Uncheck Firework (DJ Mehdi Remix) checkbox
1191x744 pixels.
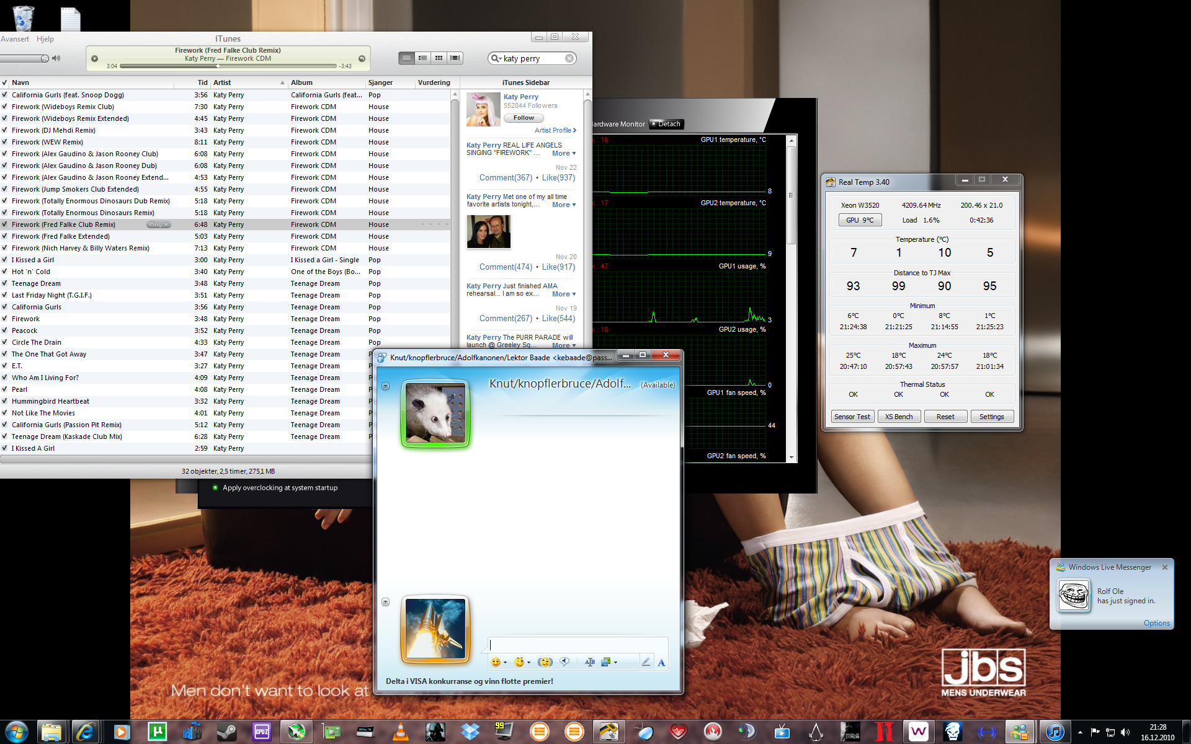pyautogui.click(x=4, y=130)
